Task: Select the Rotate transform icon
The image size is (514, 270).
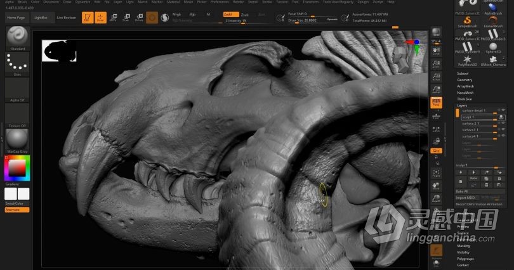Action: [x=140, y=18]
